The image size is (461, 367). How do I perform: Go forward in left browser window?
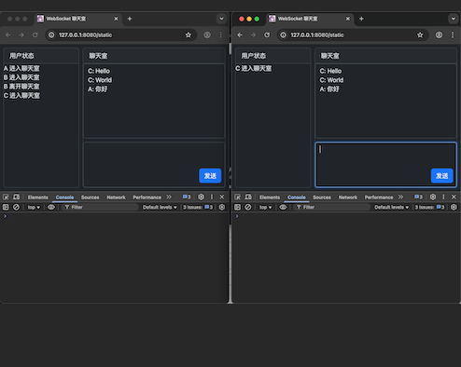pyautogui.click(x=21, y=34)
